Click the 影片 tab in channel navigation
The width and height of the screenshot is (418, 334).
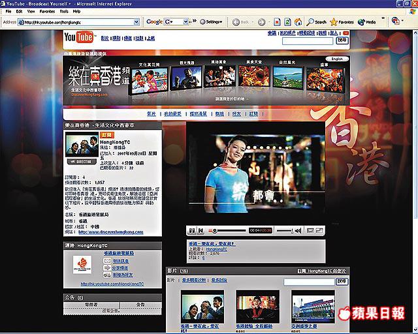point(152,114)
